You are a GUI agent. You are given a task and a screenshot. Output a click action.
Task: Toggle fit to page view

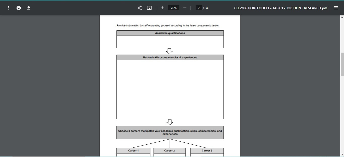[149, 8]
